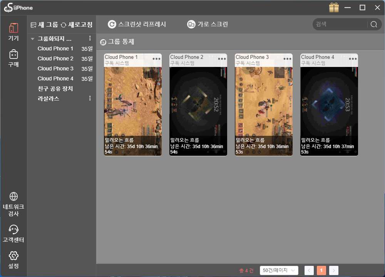
Task: Open Cloud Phone 3 card more menu
Action: click(287, 59)
